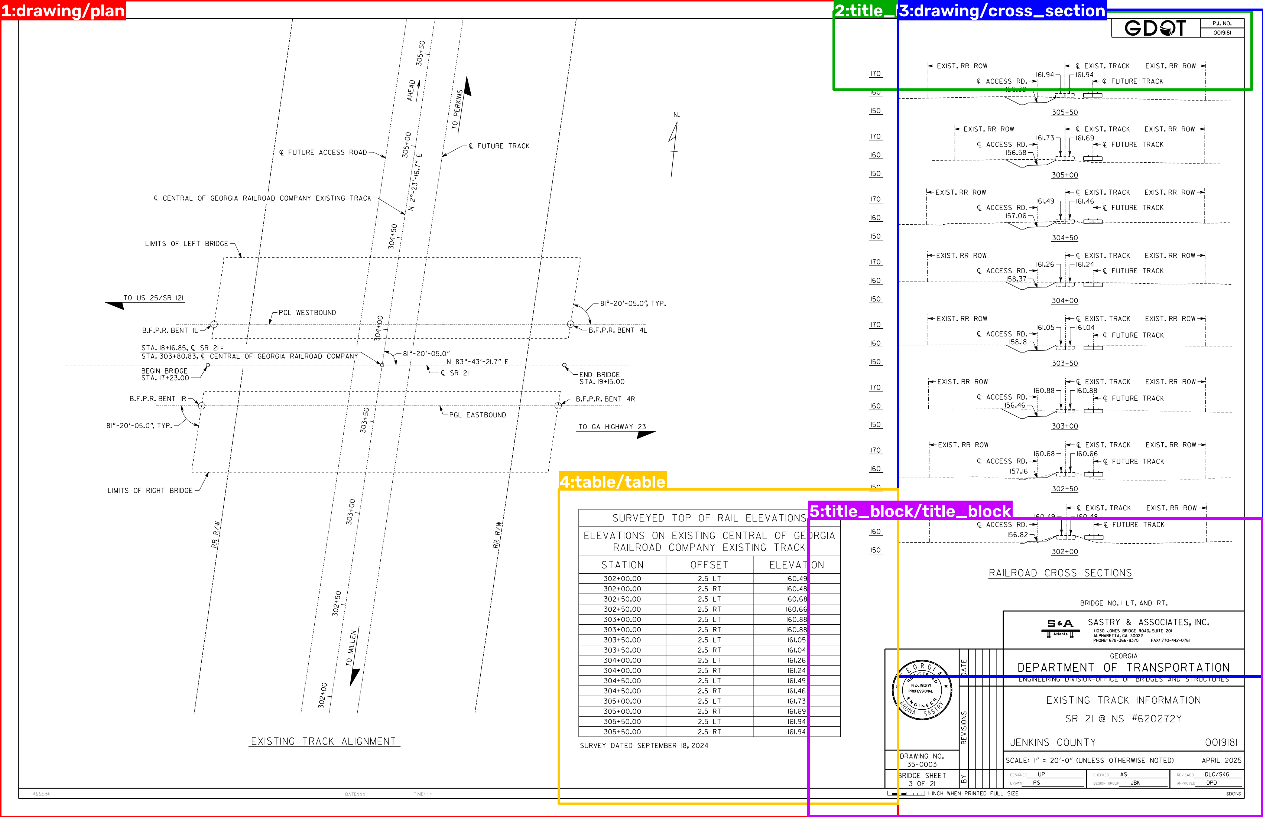Click the 'APRIL 2025' date

coord(1221,760)
